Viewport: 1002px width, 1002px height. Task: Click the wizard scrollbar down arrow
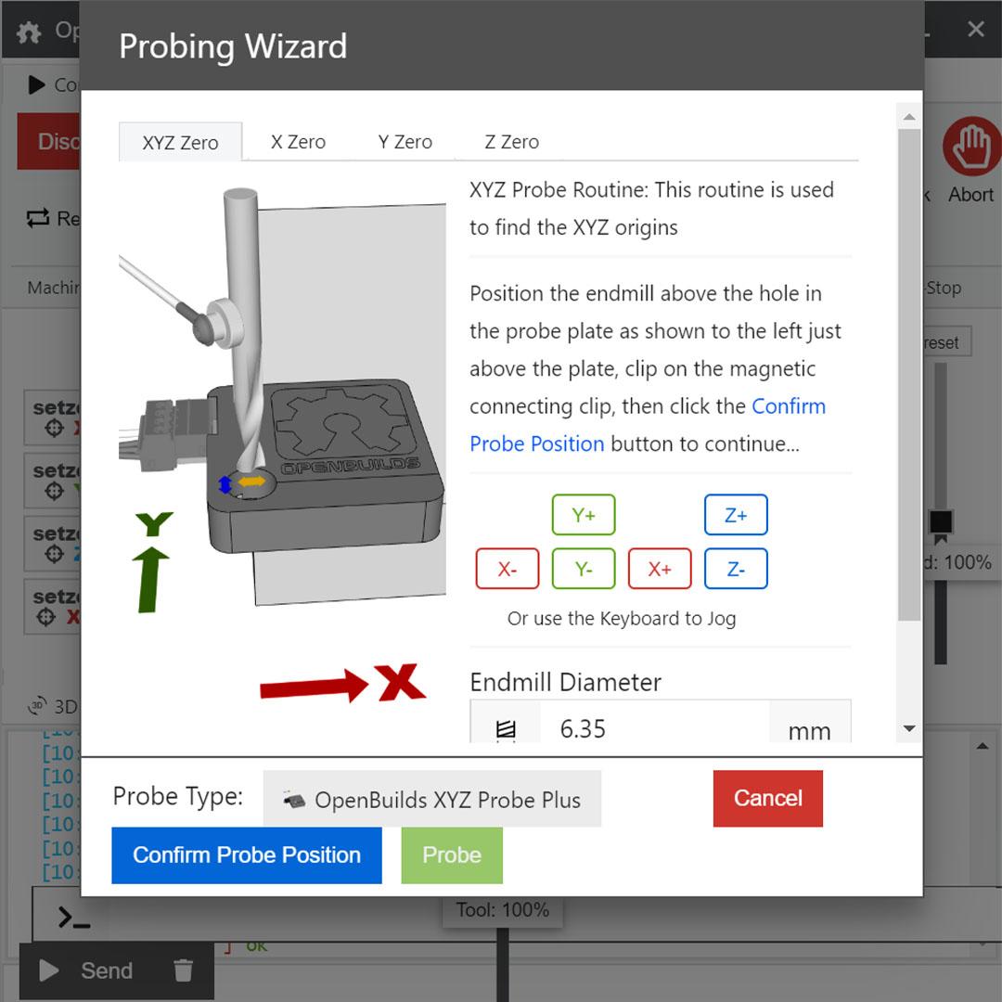(x=908, y=728)
